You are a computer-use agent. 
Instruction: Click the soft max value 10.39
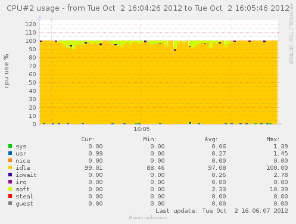[279, 189]
